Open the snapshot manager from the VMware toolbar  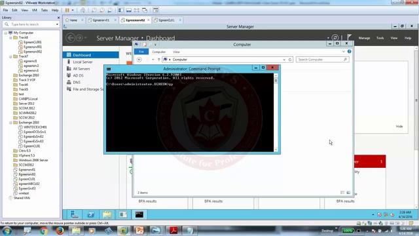tap(109, 10)
